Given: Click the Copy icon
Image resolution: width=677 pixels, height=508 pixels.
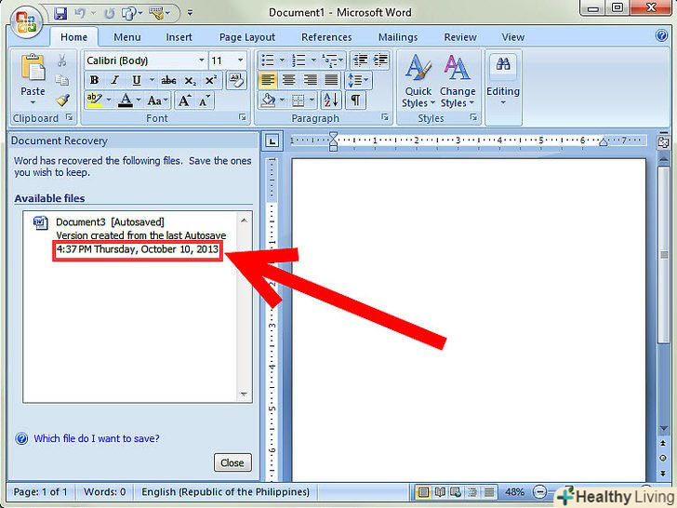Looking at the screenshot, I should [62, 80].
